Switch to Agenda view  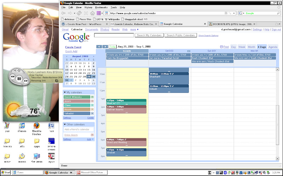273,47
